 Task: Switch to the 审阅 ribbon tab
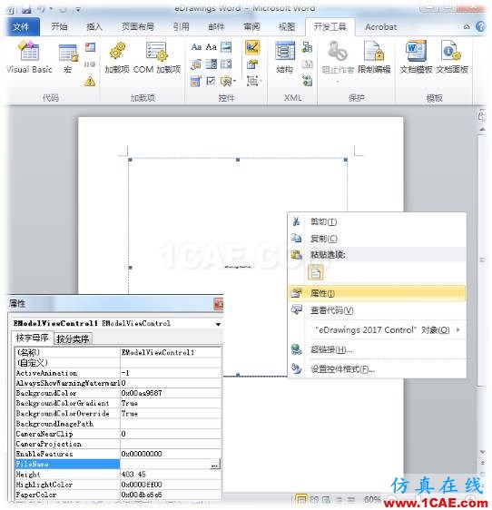[251, 26]
